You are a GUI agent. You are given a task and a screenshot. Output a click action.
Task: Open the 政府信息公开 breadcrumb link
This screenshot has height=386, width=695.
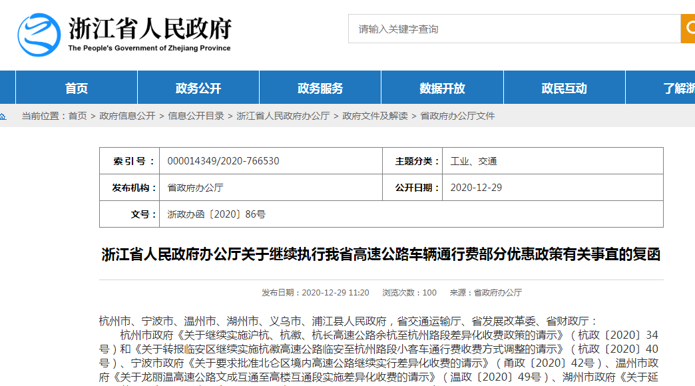tap(127, 116)
